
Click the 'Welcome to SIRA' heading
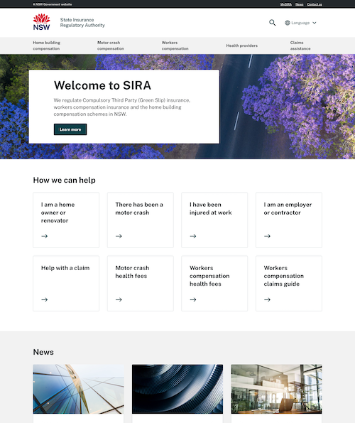point(102,85)
